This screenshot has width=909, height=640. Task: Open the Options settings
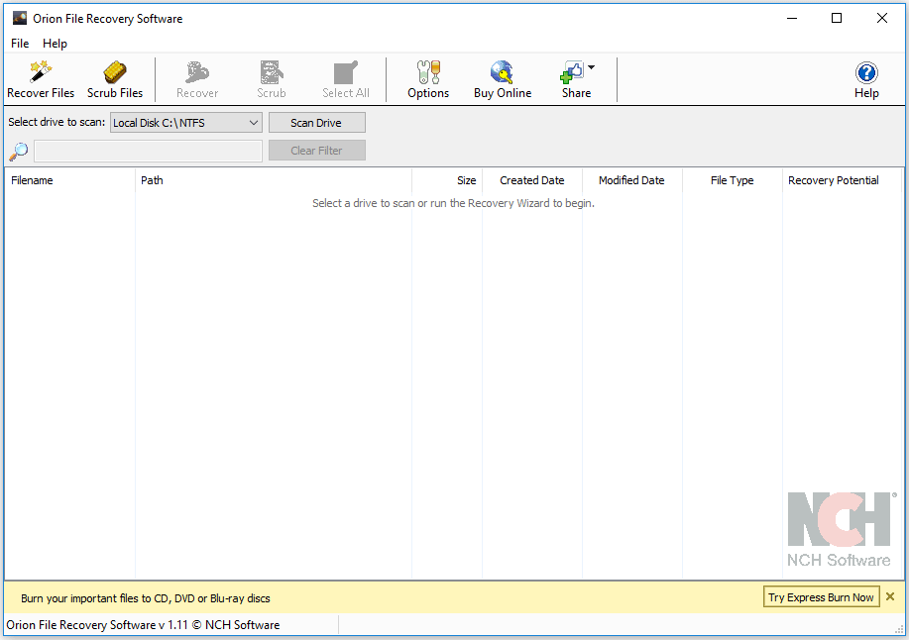(428, 78)
